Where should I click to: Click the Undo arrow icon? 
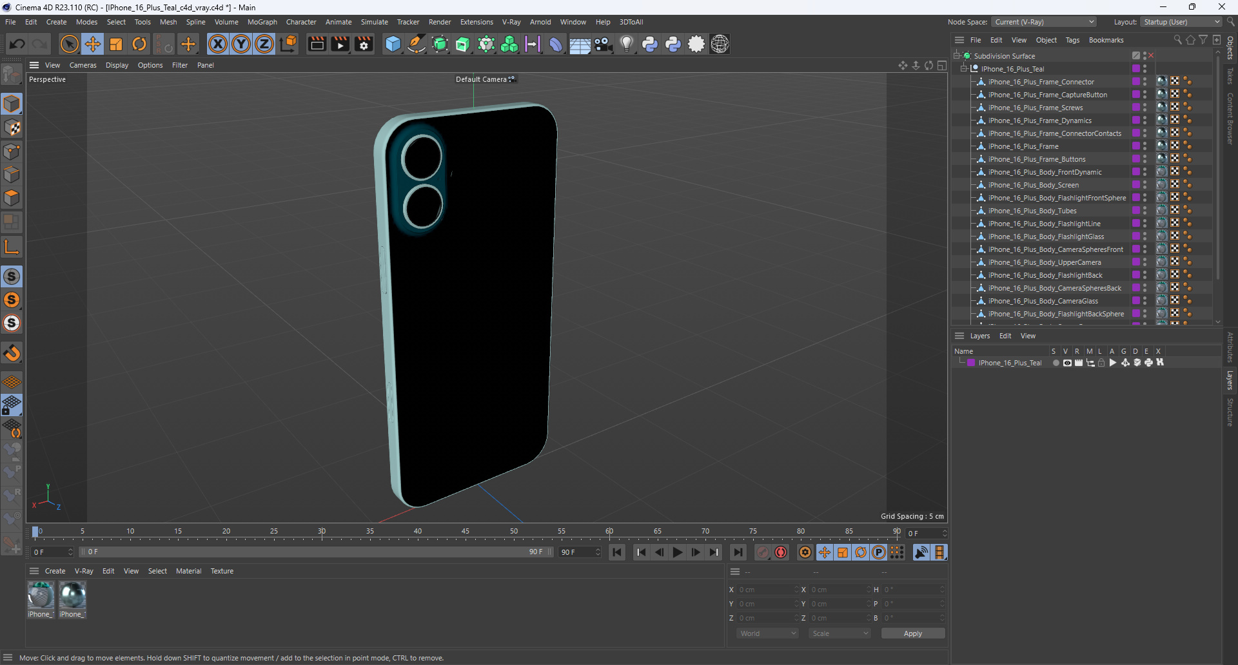click(17, 44)
